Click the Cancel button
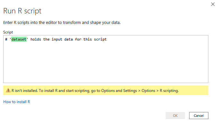This screenshot has height=121, width=218. point(198,116)
